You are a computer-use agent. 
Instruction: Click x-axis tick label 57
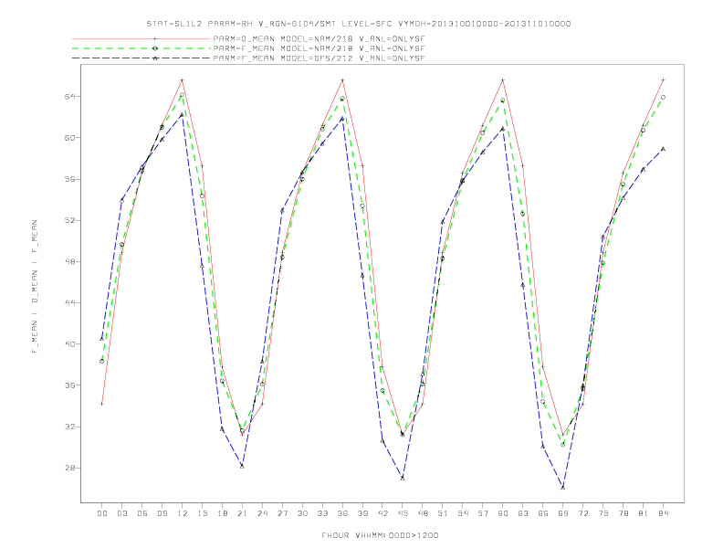(483, 513)
